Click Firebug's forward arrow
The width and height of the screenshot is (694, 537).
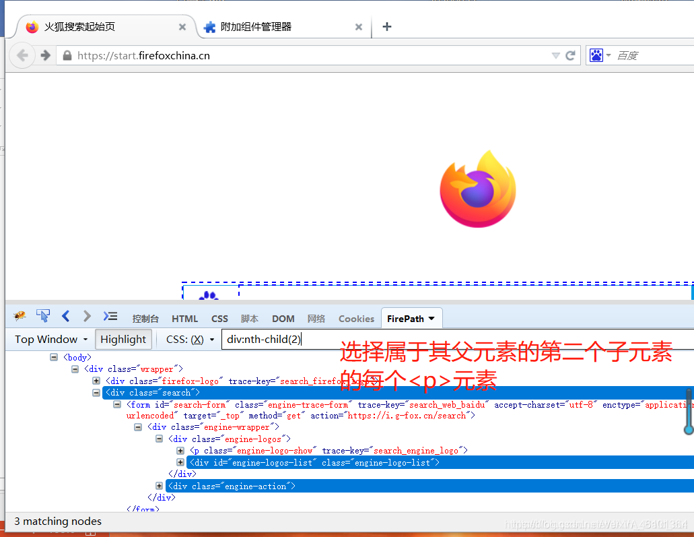click(x=87, y=316)
